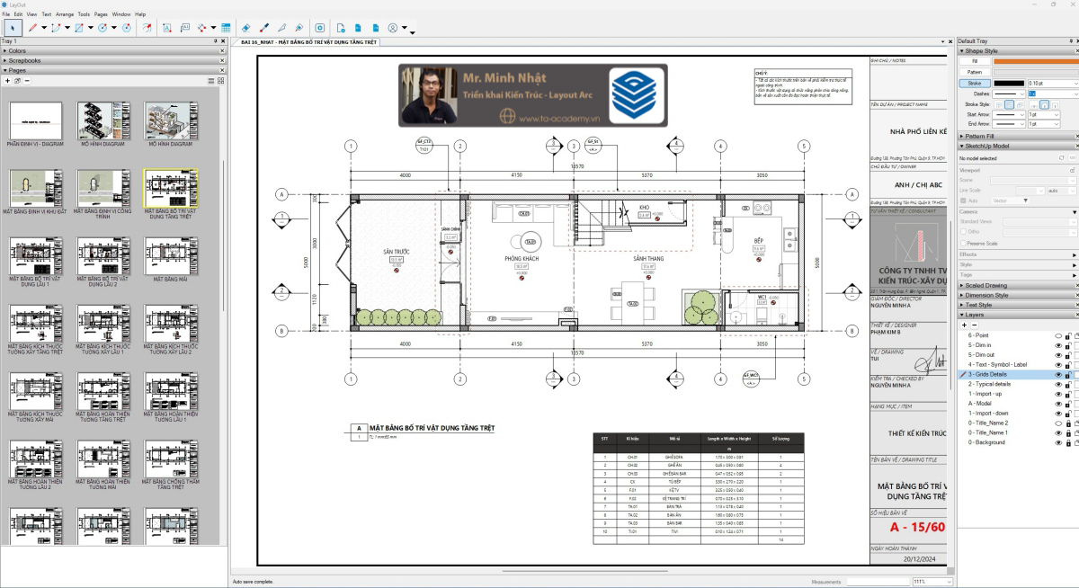The image size is (1079, 588).
Task: Show the 0 - Title_Name 2 layer
Action: 1057,423
